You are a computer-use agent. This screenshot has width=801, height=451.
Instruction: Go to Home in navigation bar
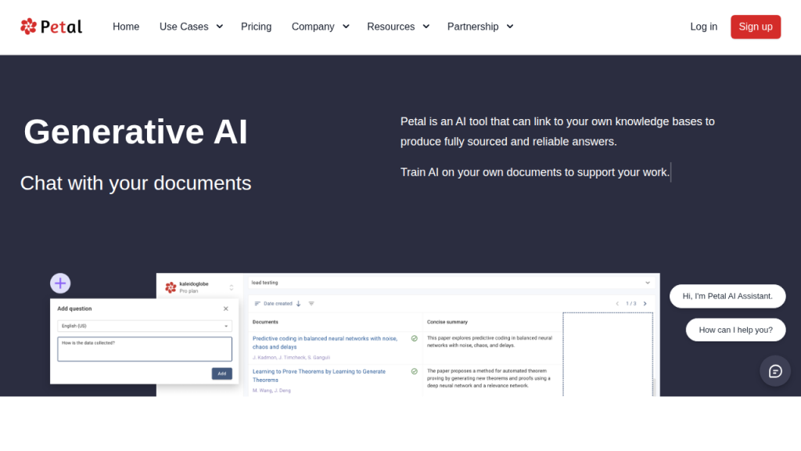126,27
